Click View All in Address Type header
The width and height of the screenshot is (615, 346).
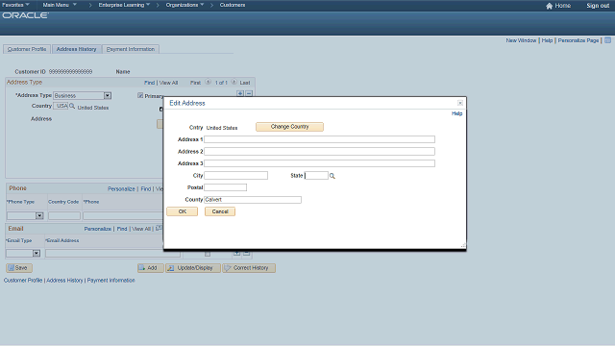tap(169, 83)
